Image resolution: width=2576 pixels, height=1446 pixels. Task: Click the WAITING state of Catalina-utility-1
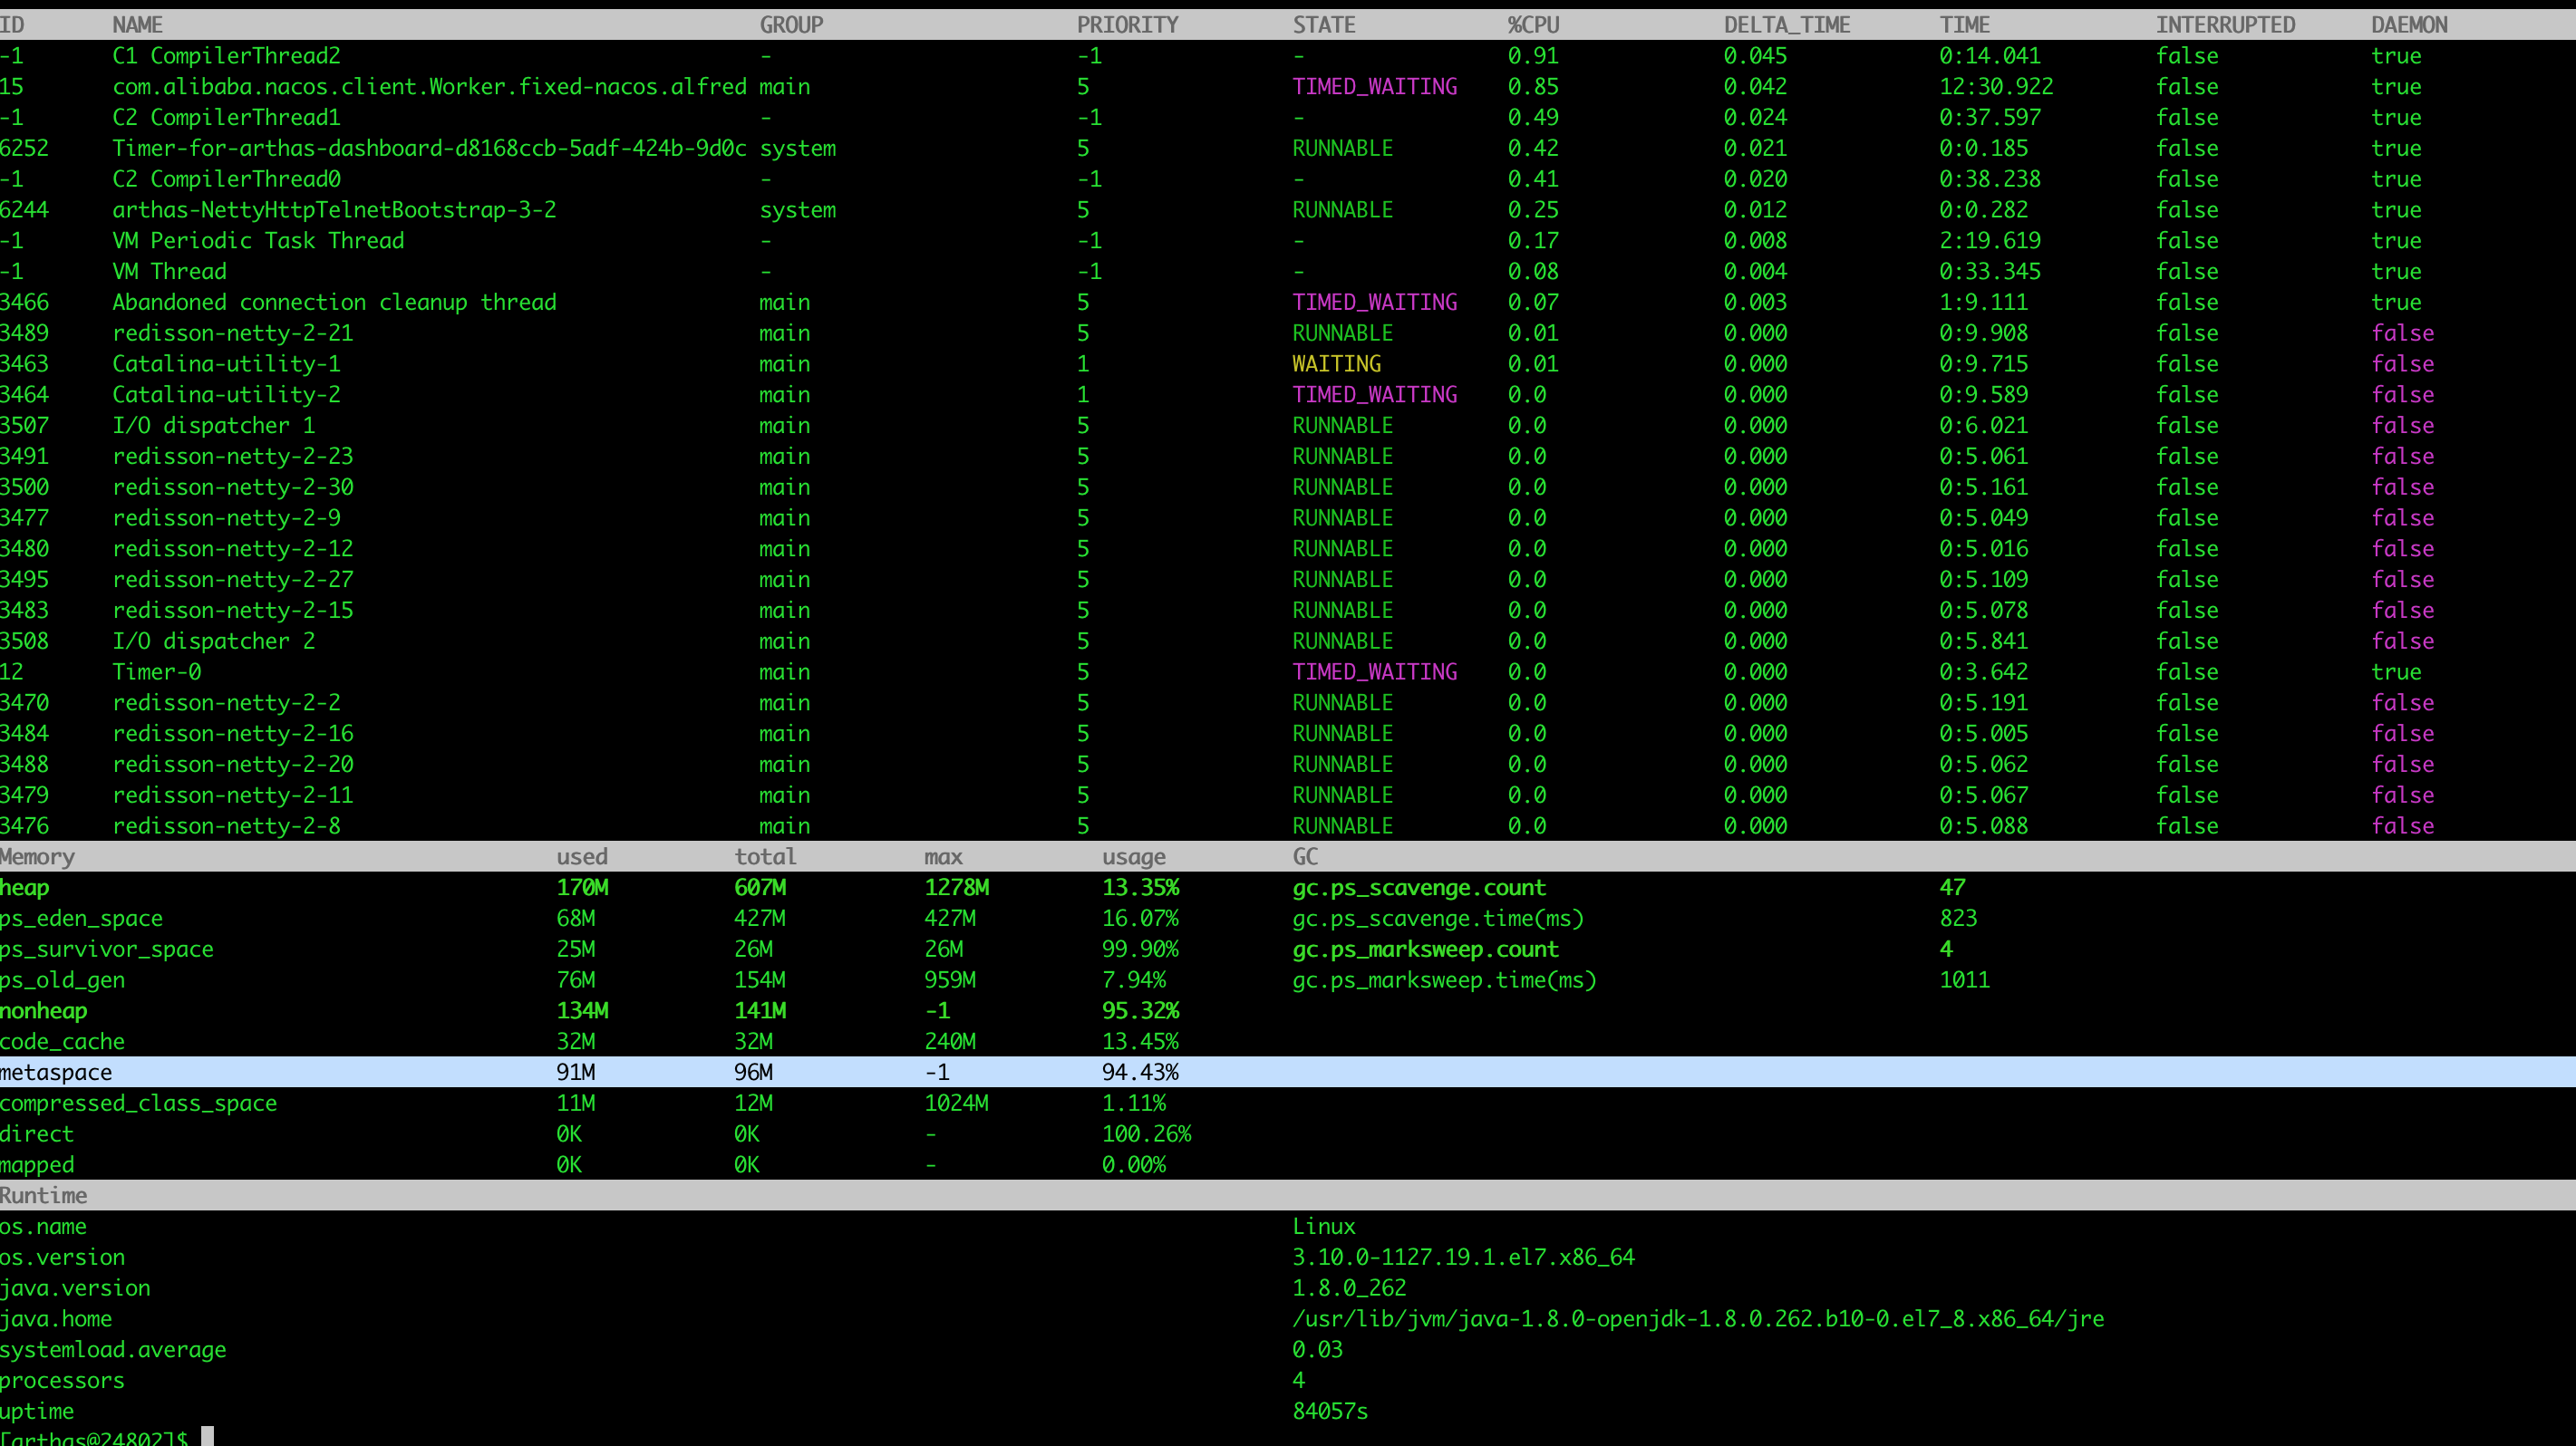(x=1336, y=363)
